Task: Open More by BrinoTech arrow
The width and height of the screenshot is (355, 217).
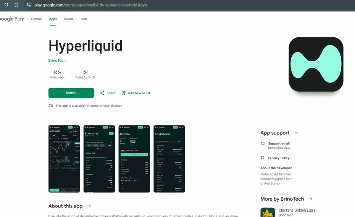Action: pyautogui.click(x=310, y=199)
